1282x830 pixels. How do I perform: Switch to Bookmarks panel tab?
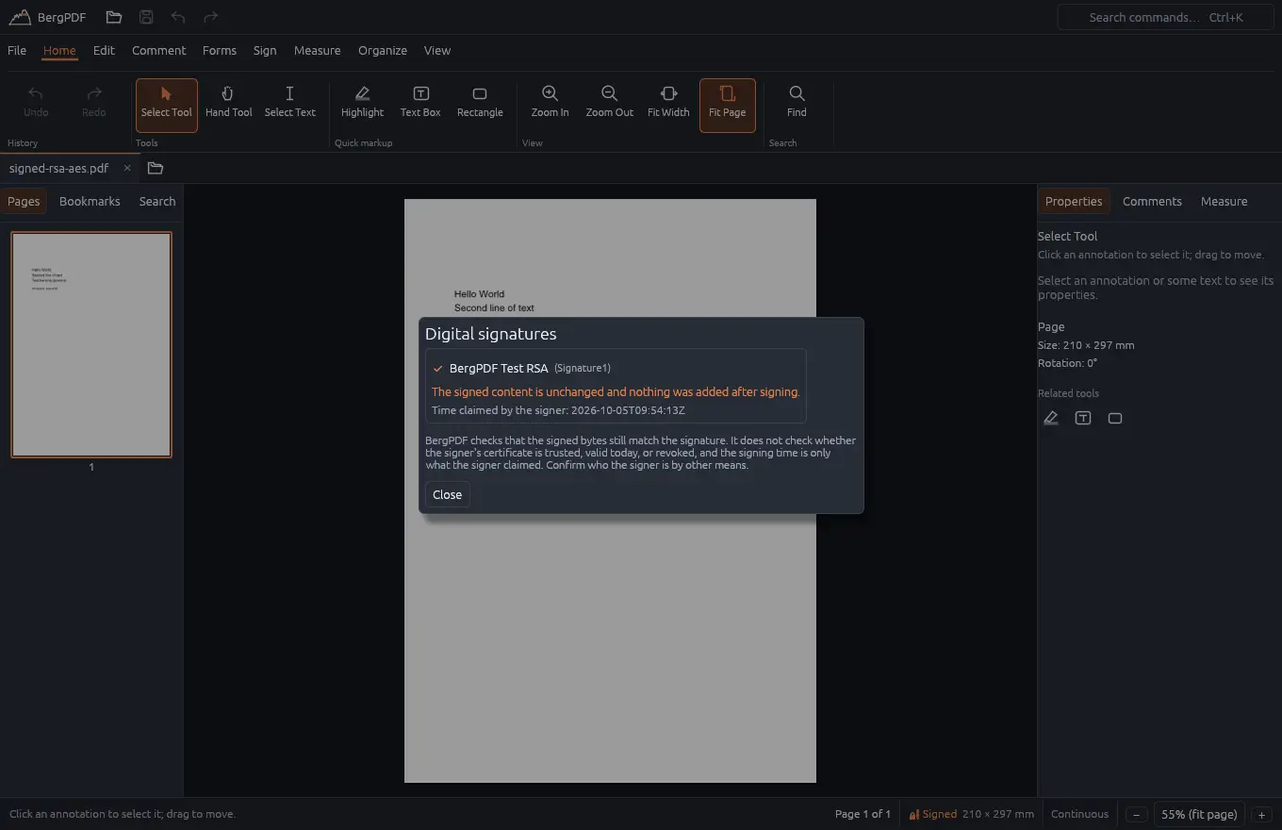90,201
